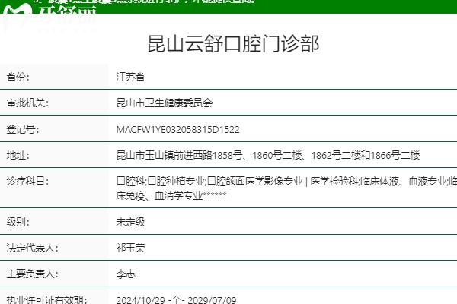Select the 地址 label
This screenshot has height=304, width=457.
pyautogui.click(x=18, y=155)
